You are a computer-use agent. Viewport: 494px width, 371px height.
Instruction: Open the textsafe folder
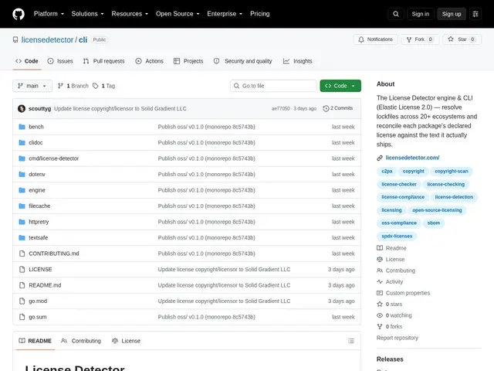pyautogui.click(x=38, y=237)
